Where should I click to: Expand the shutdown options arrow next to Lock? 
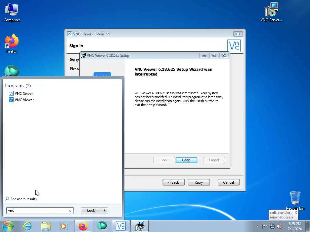pos(104,211)
